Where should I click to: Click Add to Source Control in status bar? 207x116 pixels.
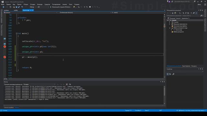point(191,111)
